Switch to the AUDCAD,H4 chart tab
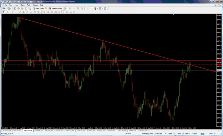 coord(59,131)
